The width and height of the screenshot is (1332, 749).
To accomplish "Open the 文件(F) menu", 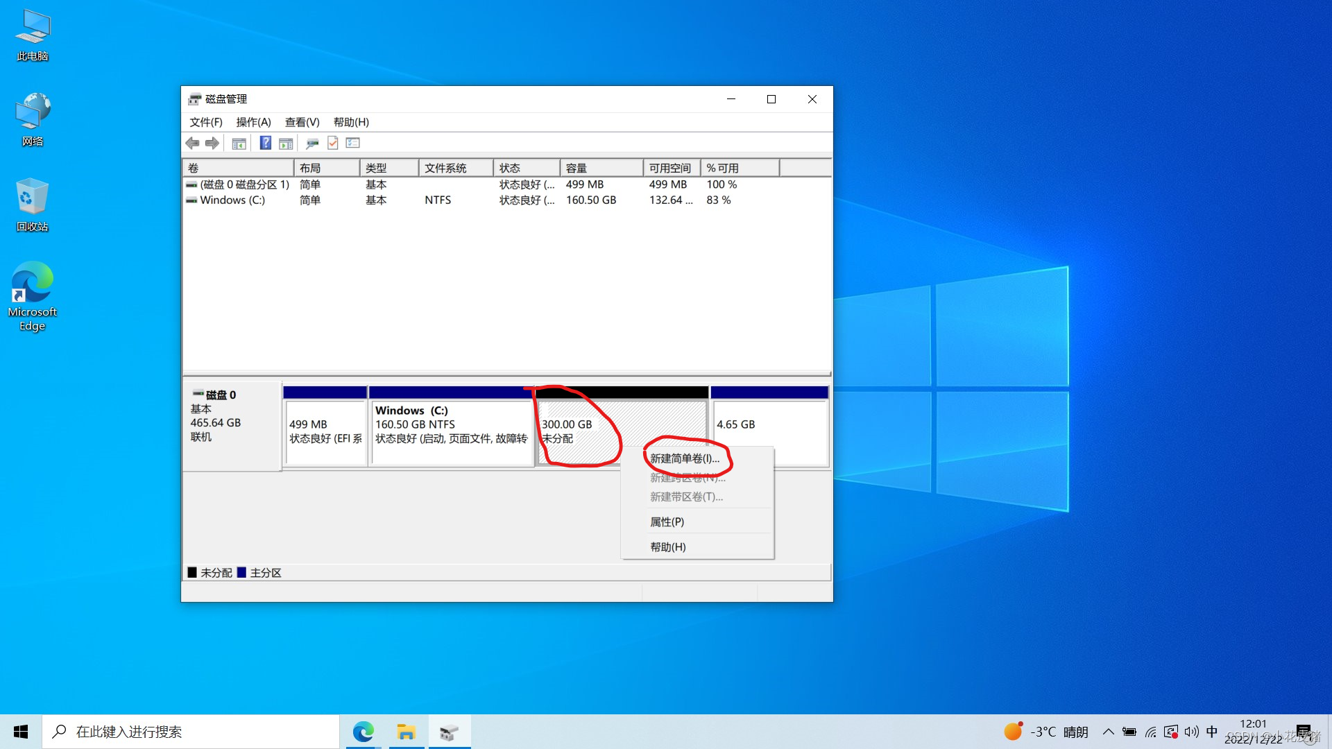I will (206, 122).
